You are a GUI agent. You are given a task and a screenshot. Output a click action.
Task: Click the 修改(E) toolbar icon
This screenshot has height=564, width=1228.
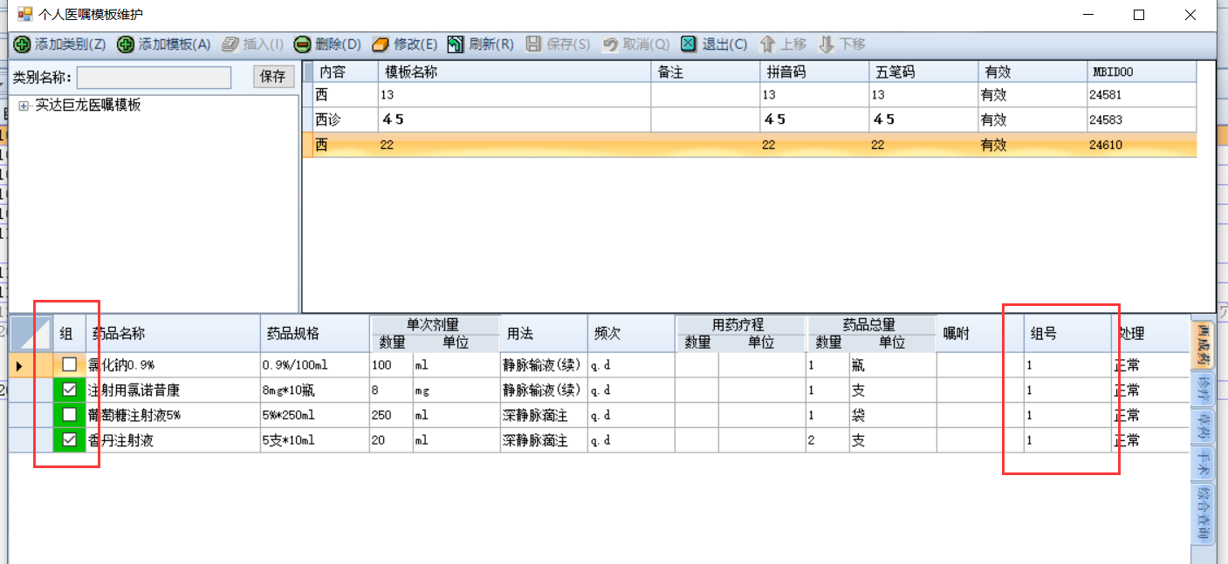(x=381, y=44)
